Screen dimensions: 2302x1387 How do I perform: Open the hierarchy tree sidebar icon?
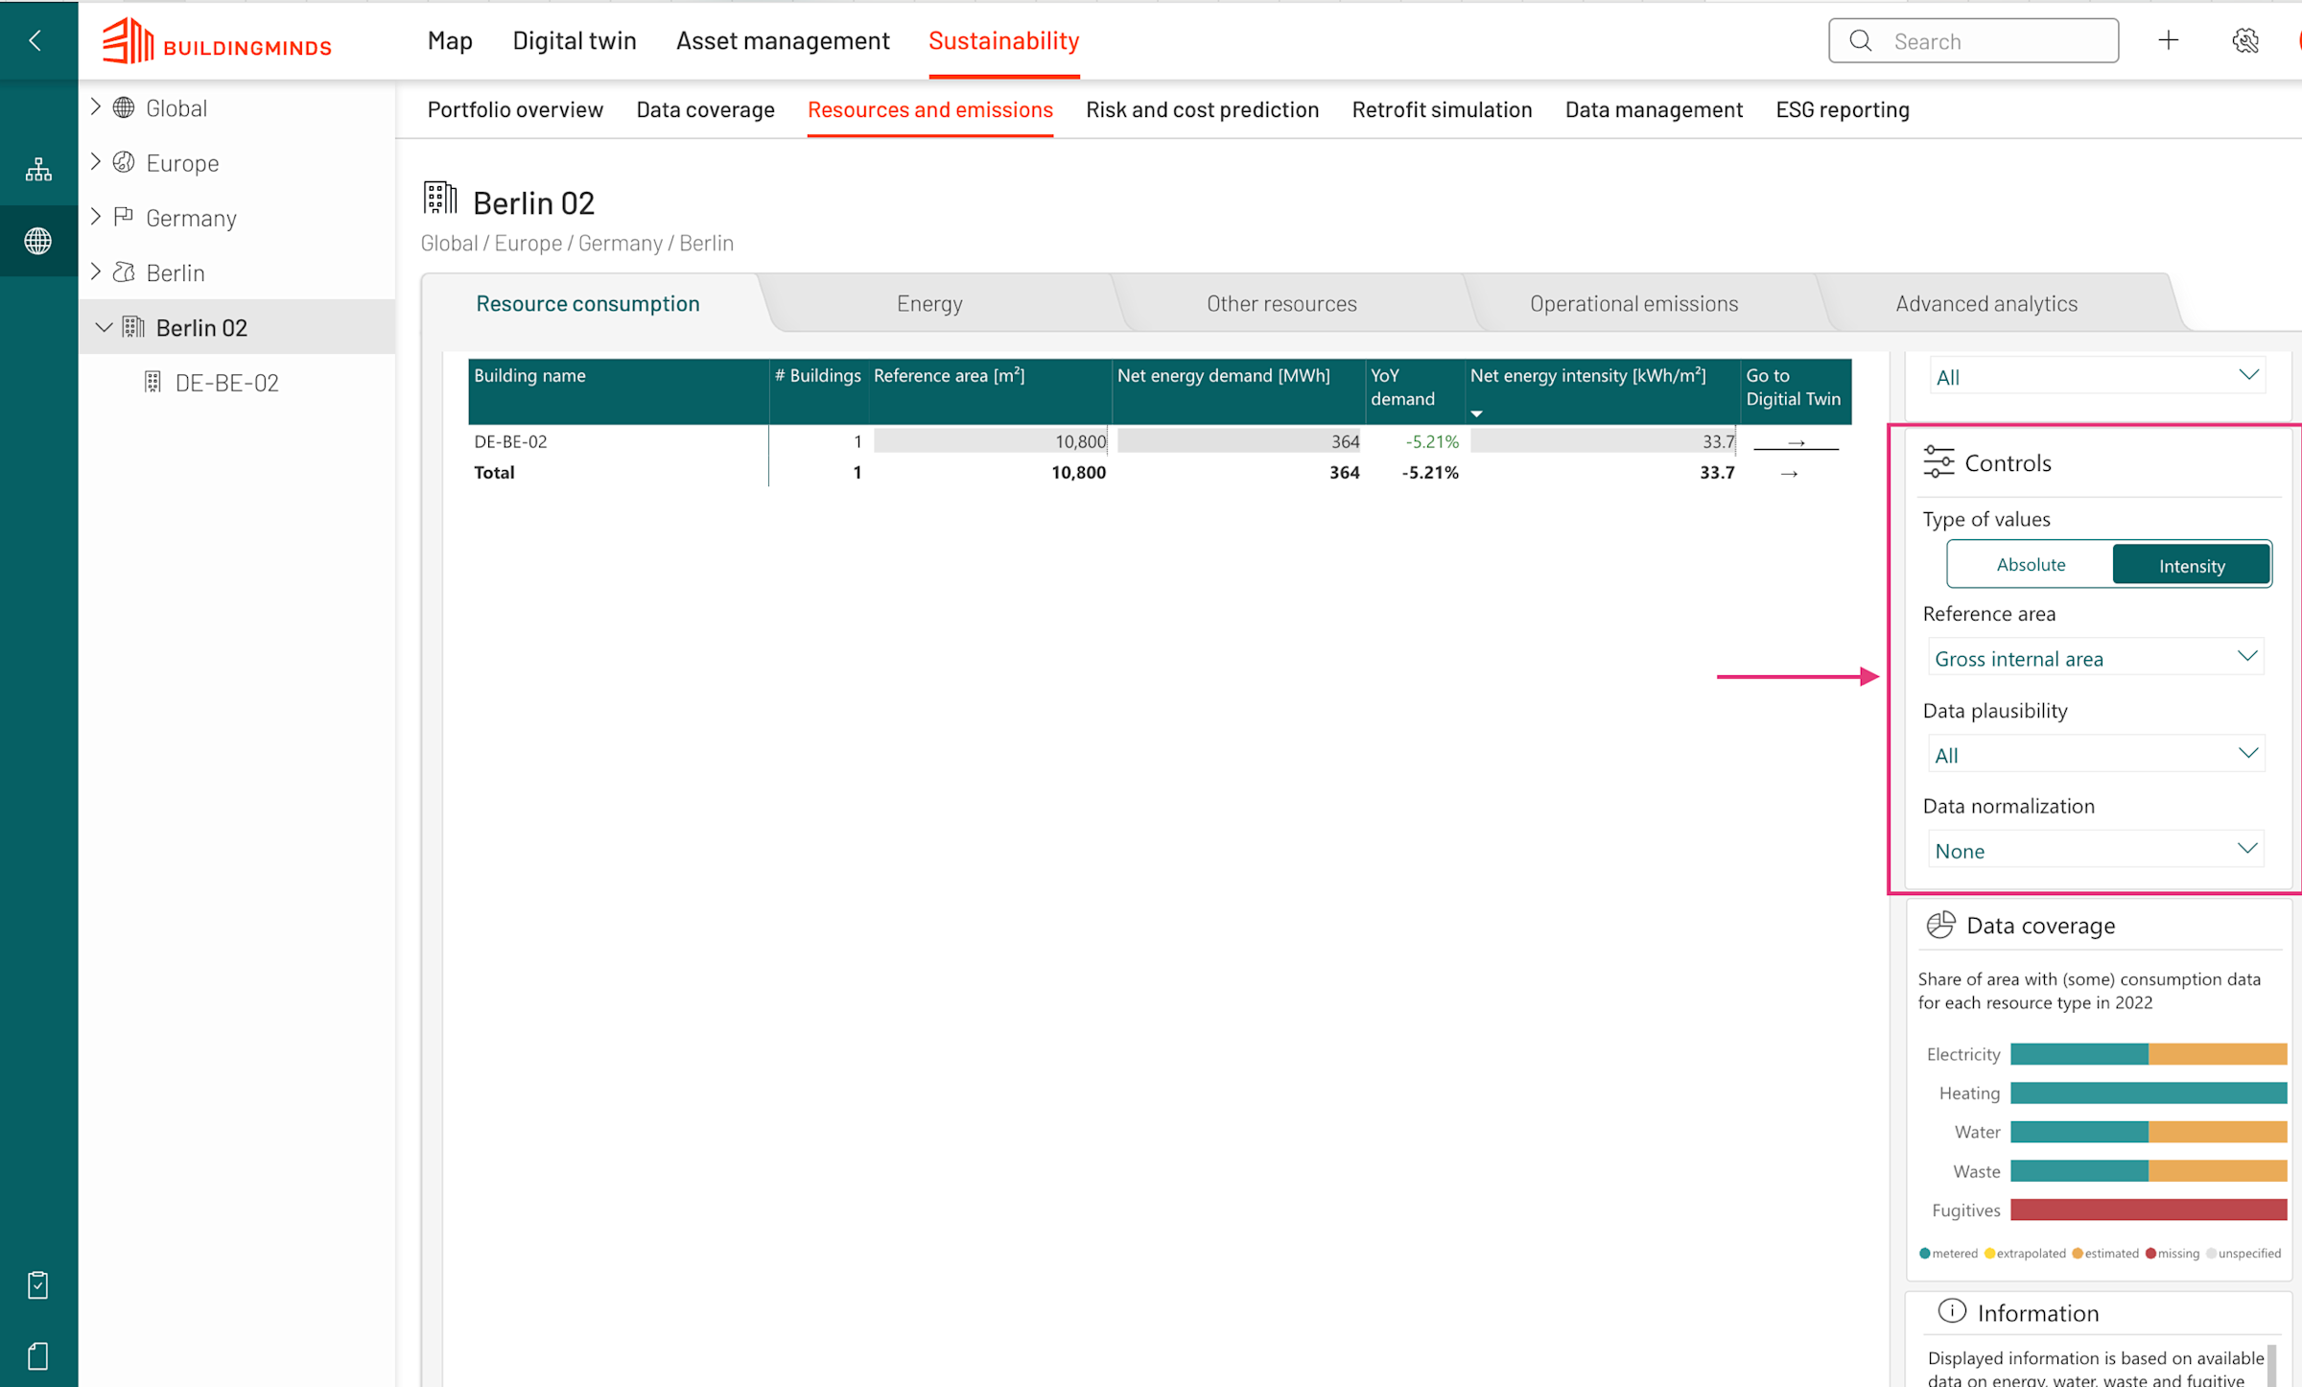point(38,171)
